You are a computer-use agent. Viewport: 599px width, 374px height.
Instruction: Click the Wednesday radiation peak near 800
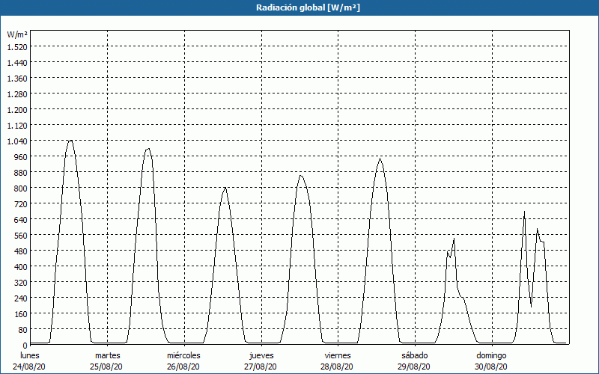point(225,188)
